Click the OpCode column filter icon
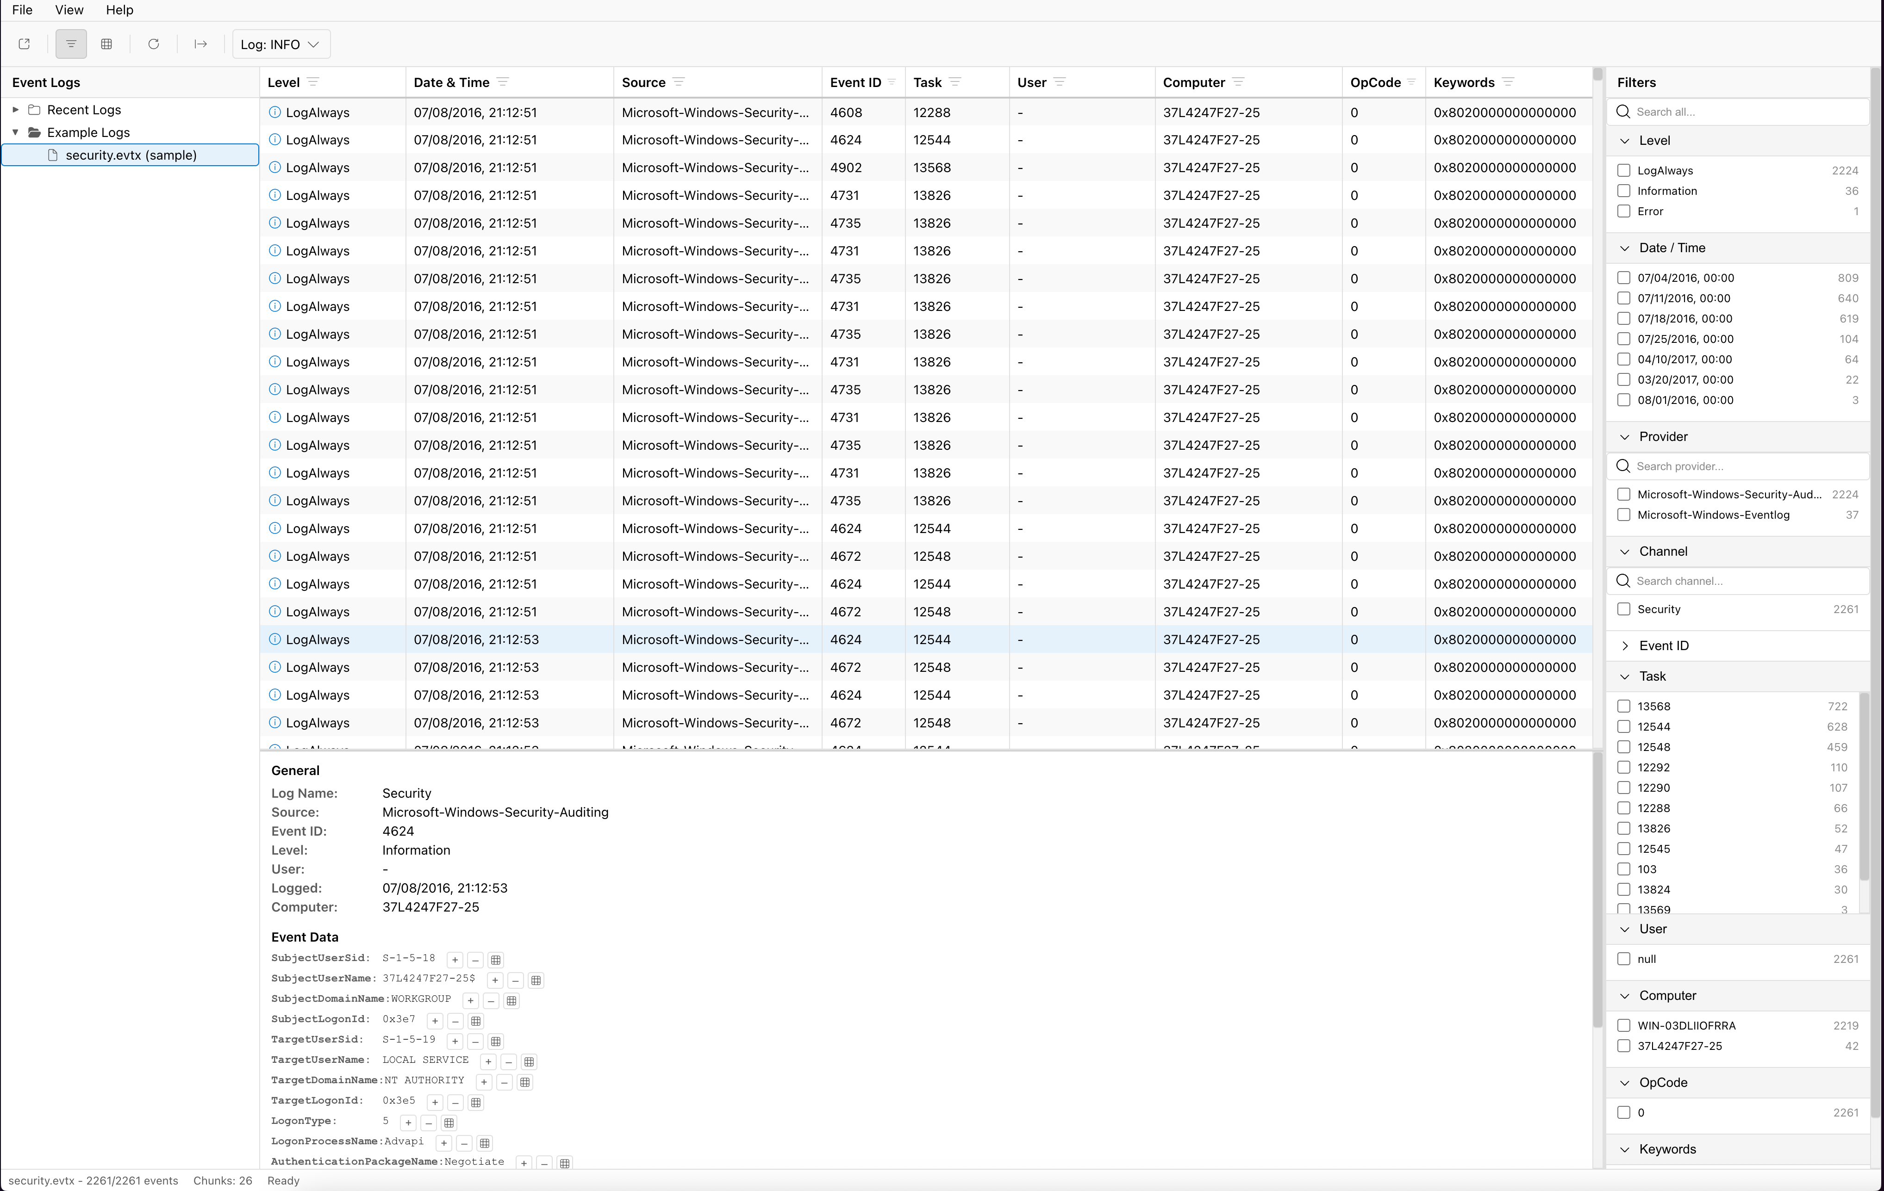 pos(1411,82)
